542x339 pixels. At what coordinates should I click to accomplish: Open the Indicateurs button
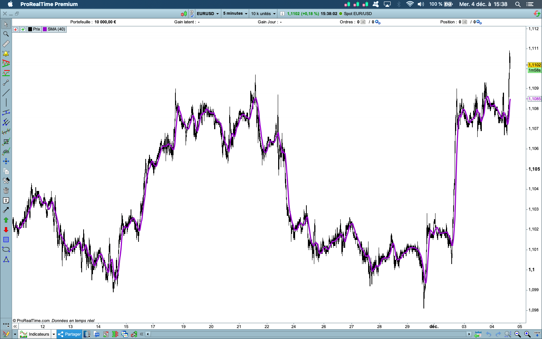pyautogui.click(x=35, y=334)
